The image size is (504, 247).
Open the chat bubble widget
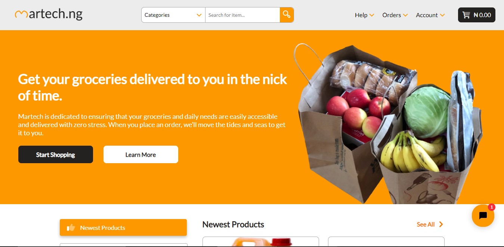(x=483, y=216)
